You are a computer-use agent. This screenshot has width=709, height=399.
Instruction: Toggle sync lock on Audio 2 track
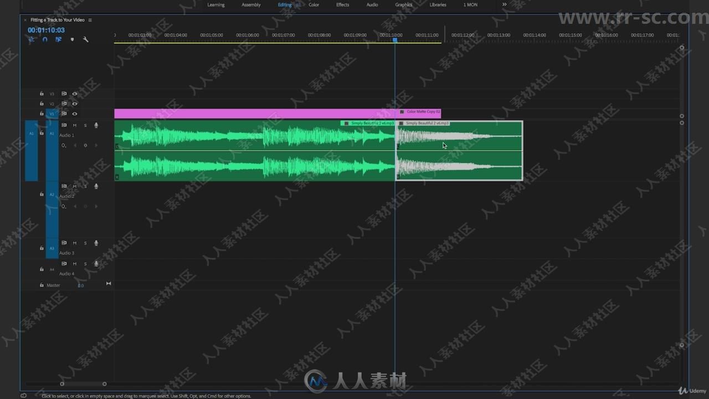pos(64,186)
